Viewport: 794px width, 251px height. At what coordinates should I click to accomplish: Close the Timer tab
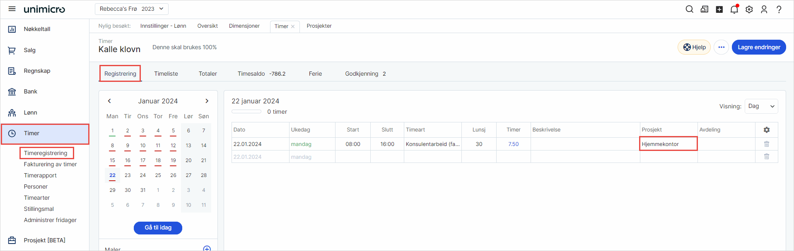click(293, 26)
